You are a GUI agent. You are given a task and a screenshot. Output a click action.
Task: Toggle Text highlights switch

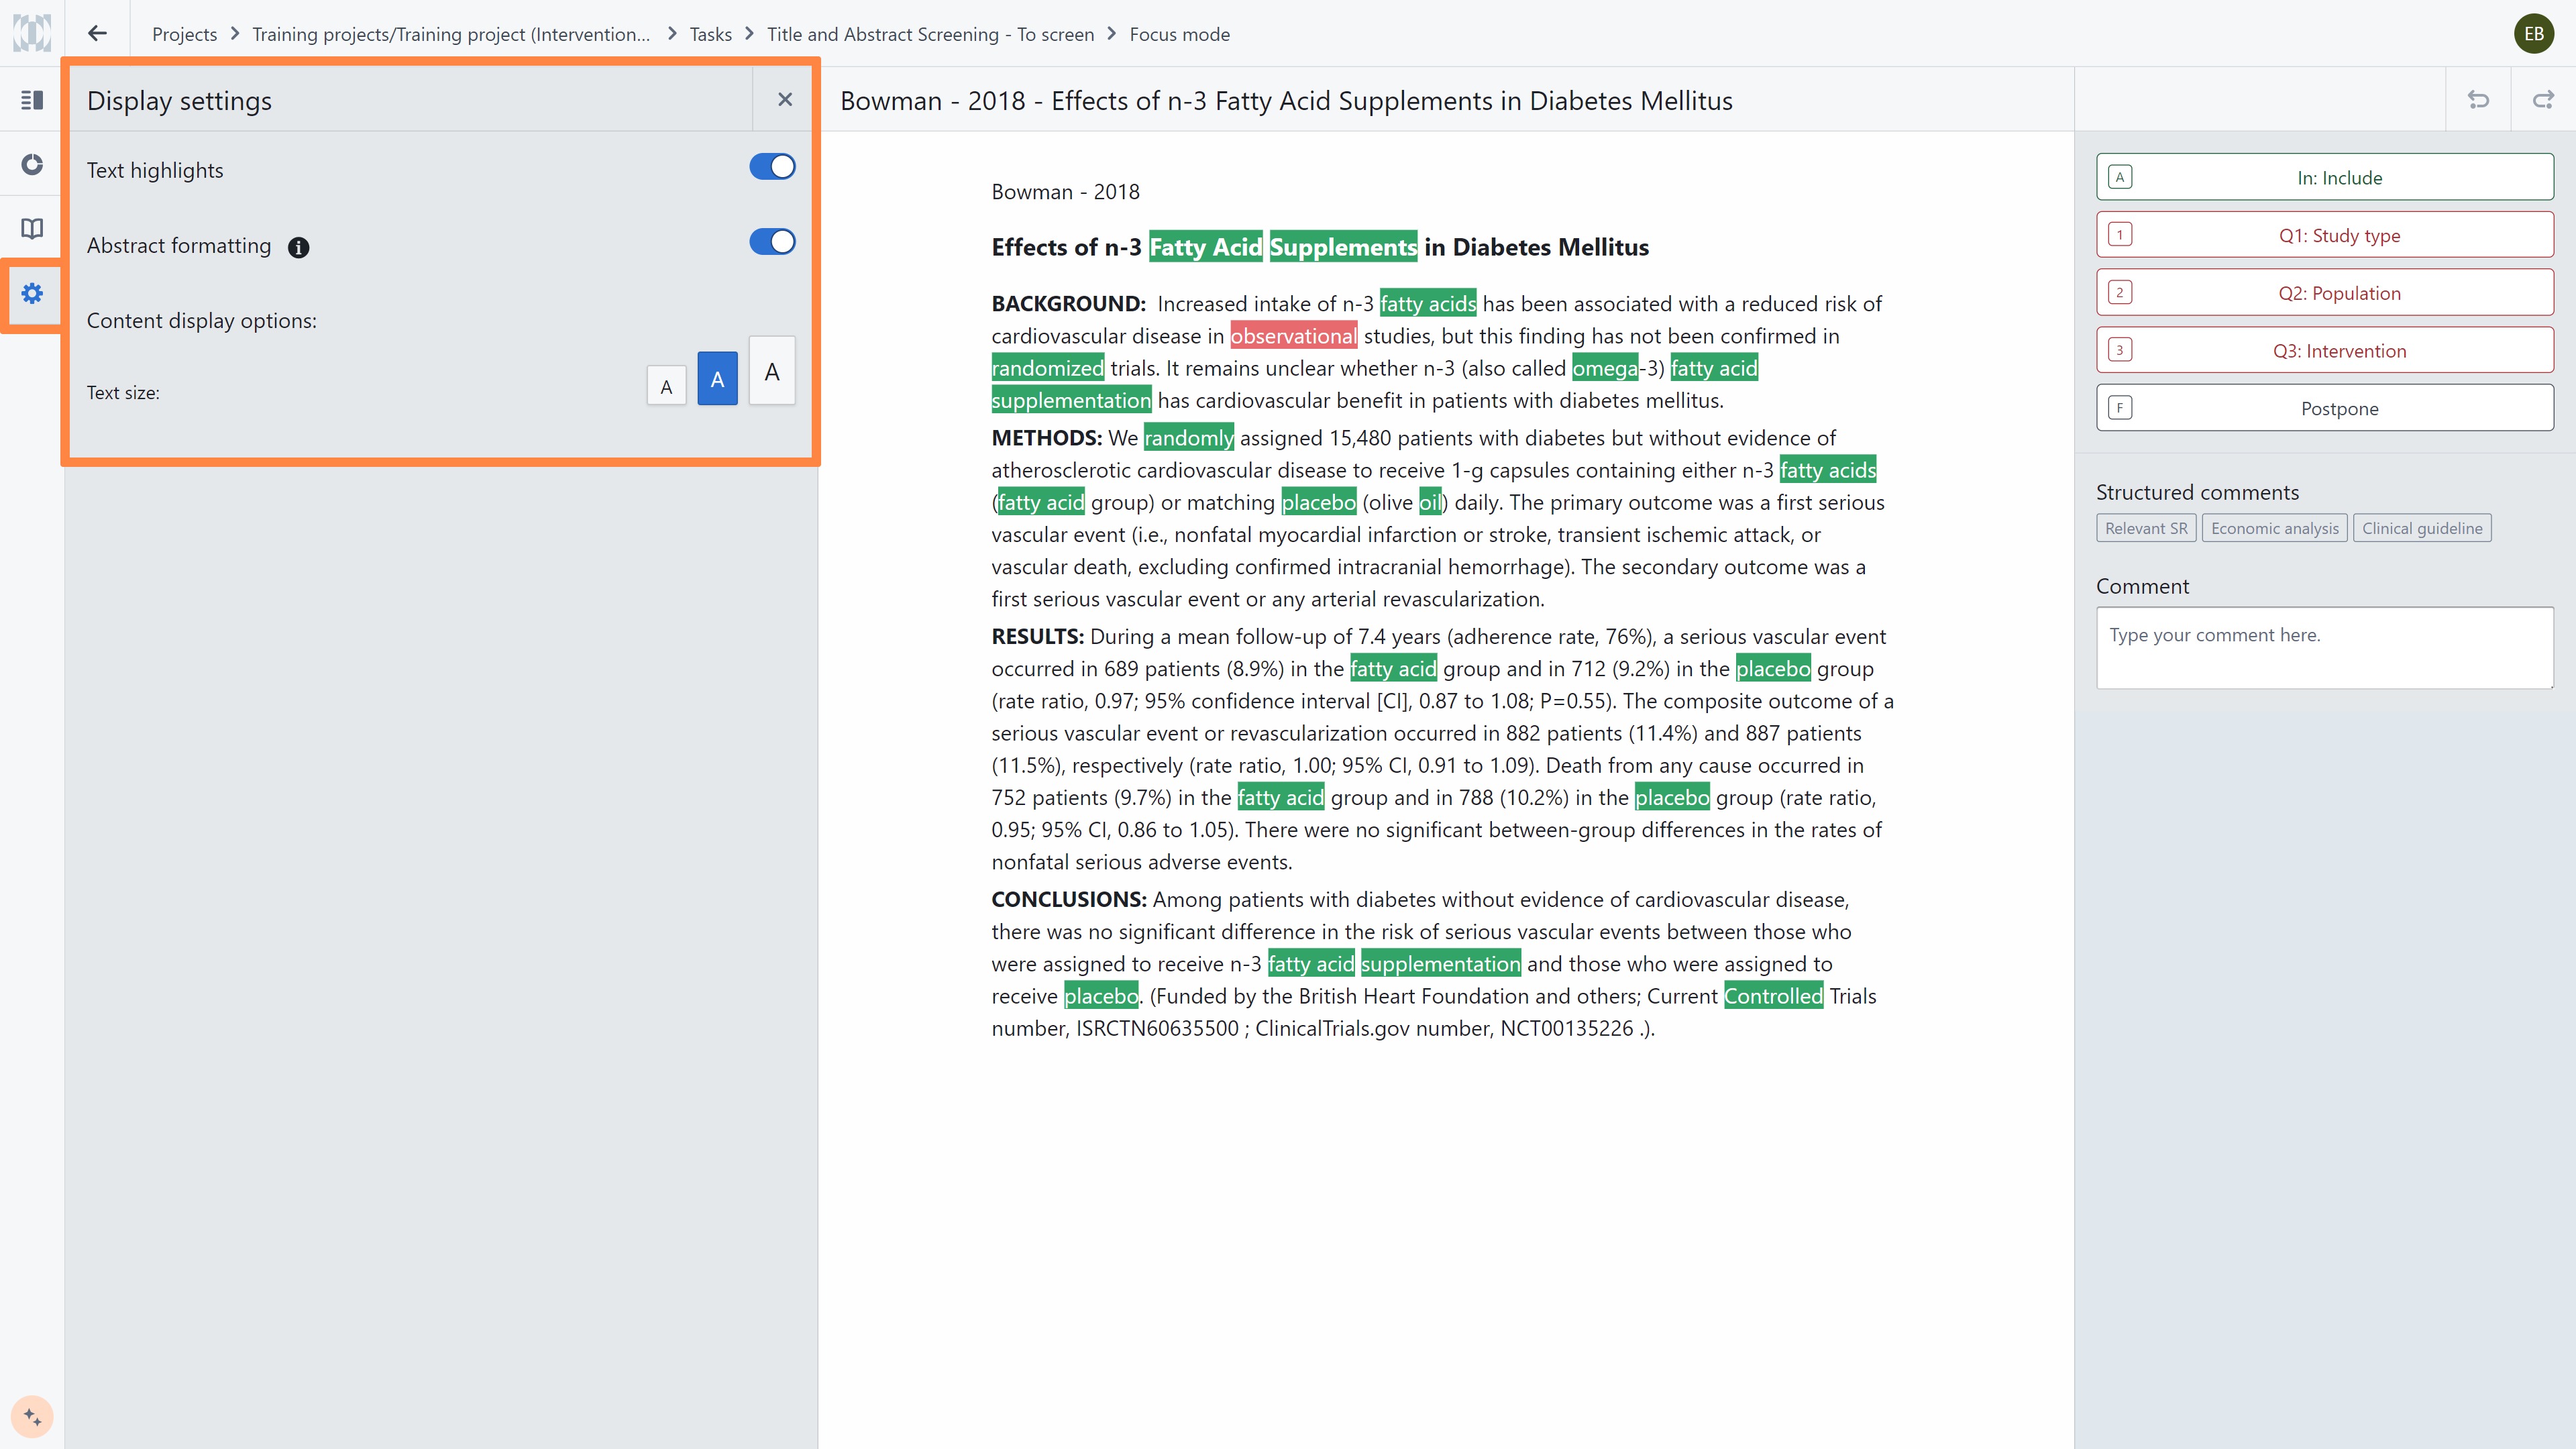pyautogui.click(x=772, y=167)
